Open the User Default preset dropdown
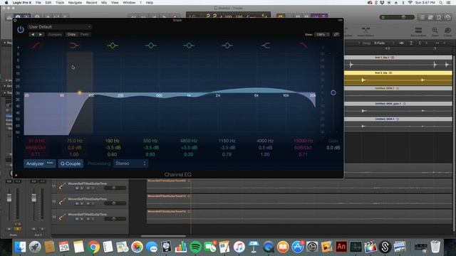The height and width of the screenshot is (256, 456). [60, 27]
